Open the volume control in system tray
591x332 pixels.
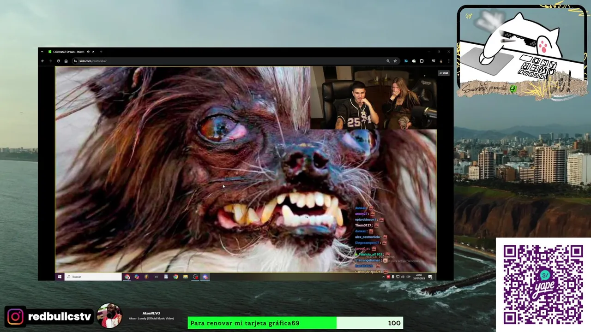[403, 277]
